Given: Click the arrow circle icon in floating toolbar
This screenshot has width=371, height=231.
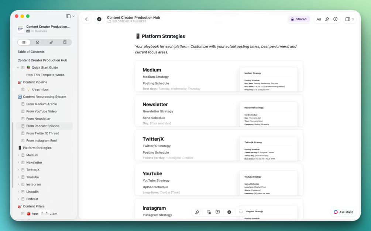Looking at the screenshot, I should [x=229, y=212].
